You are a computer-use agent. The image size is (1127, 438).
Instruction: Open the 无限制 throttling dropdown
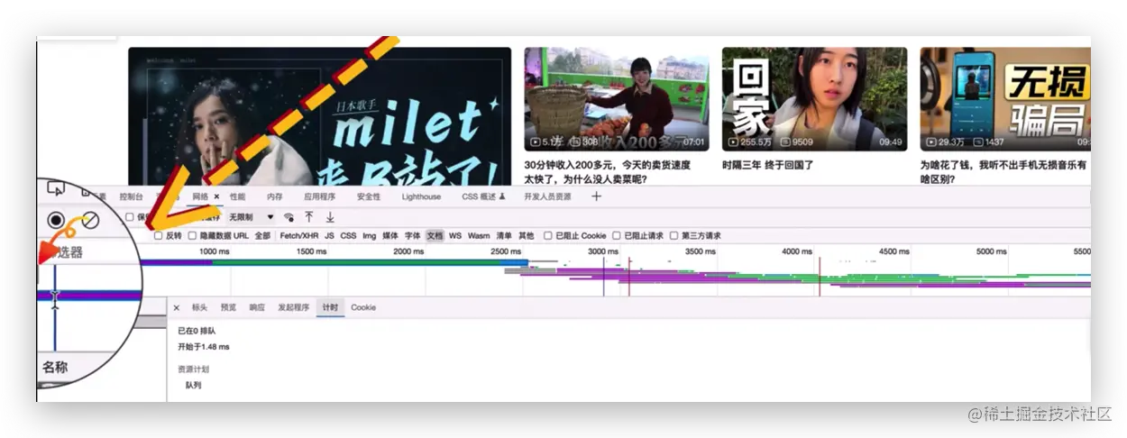(x=252, y=217)
